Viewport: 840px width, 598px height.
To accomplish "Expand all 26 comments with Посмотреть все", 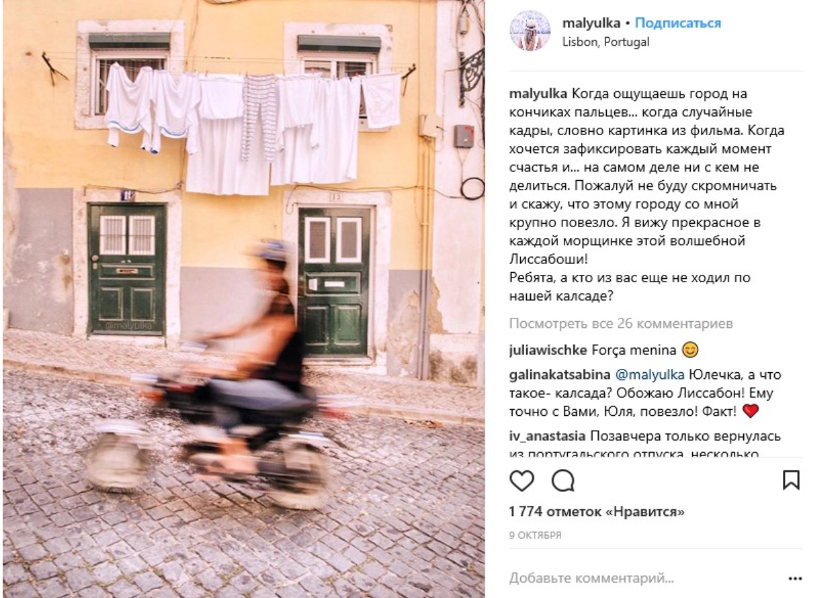I will coord(621,324).
